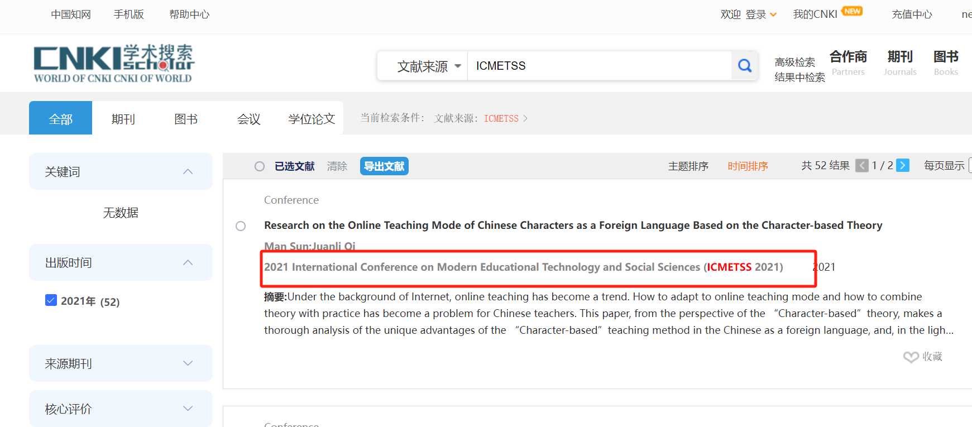Click the search input containing ICMETSS
The height and width of the screenshot is (427, 972).
click(600, 66)
